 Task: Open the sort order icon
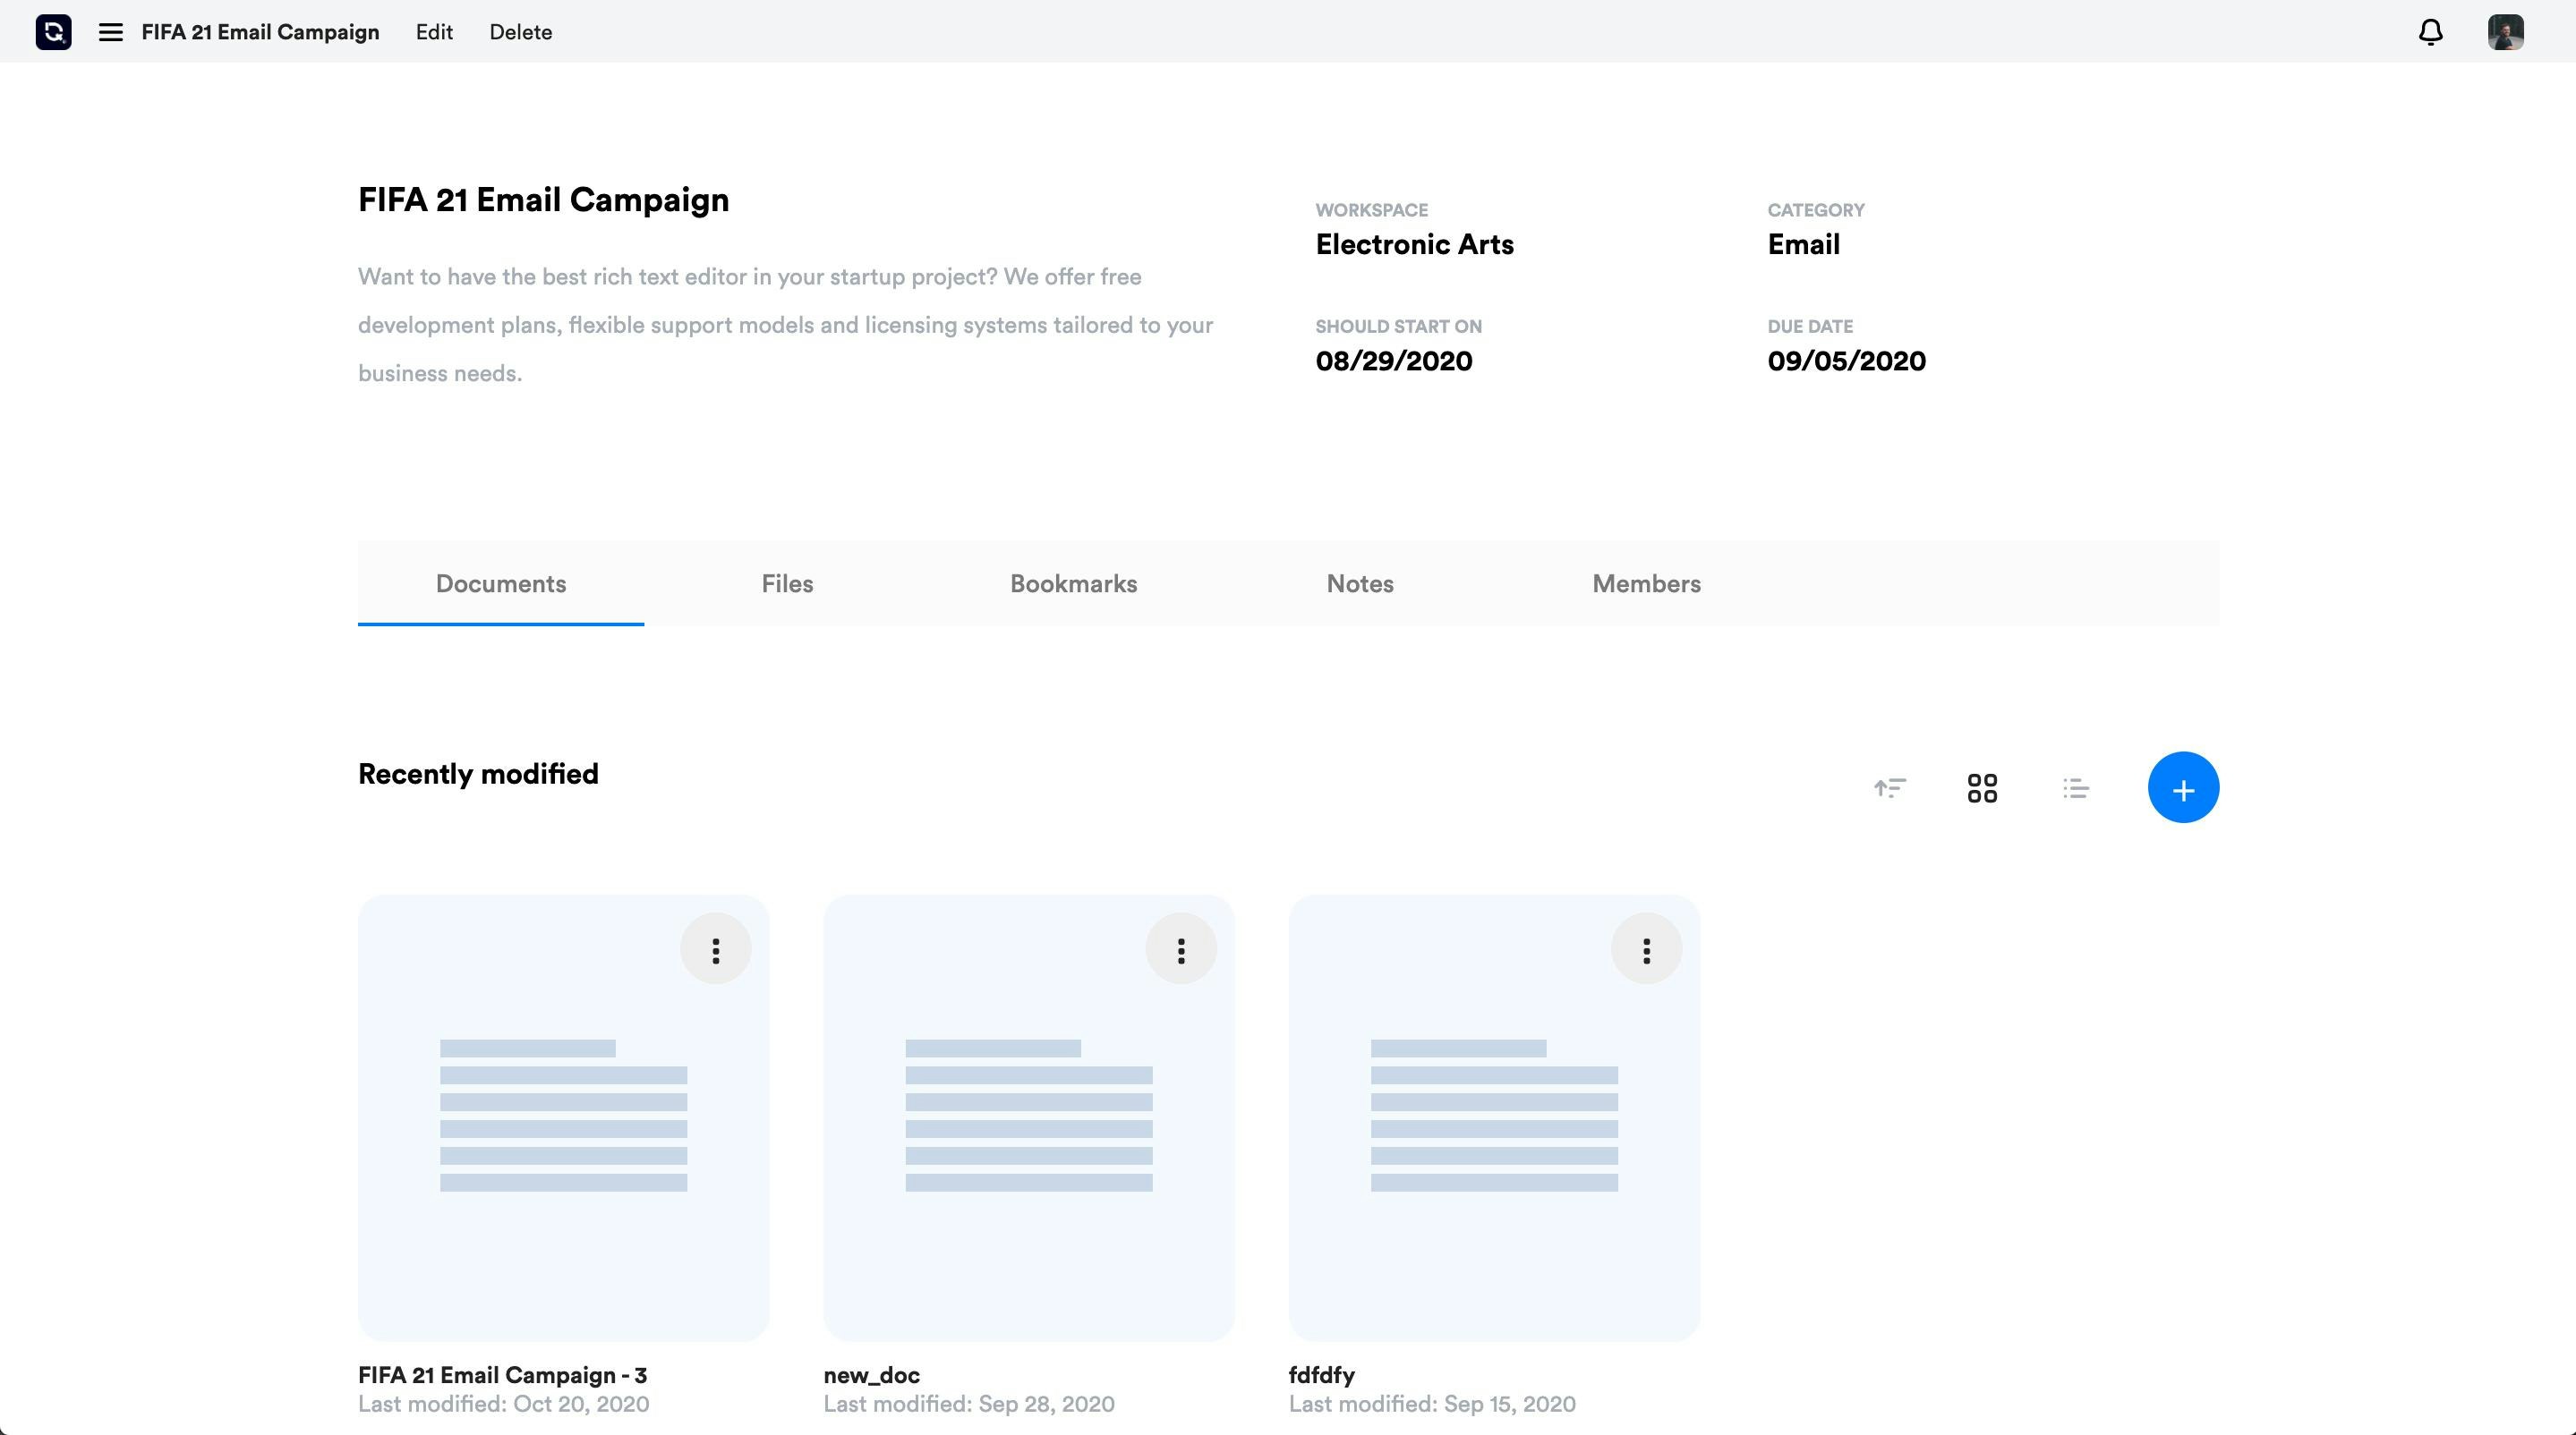[1890, 787]
